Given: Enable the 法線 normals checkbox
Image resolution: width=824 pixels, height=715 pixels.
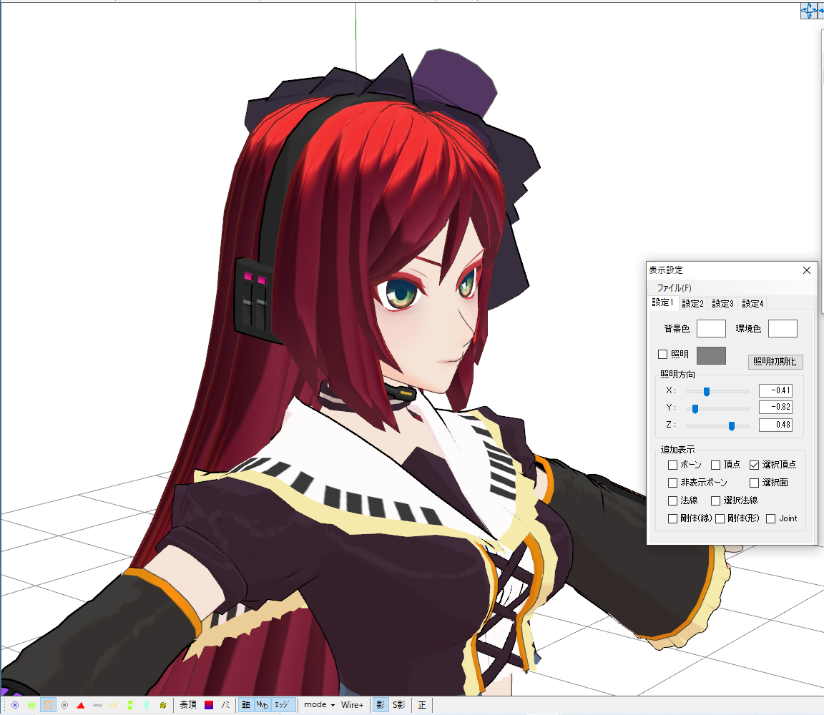Looking at the screenshot, I should pyautogui.click(x=672, y=500).
